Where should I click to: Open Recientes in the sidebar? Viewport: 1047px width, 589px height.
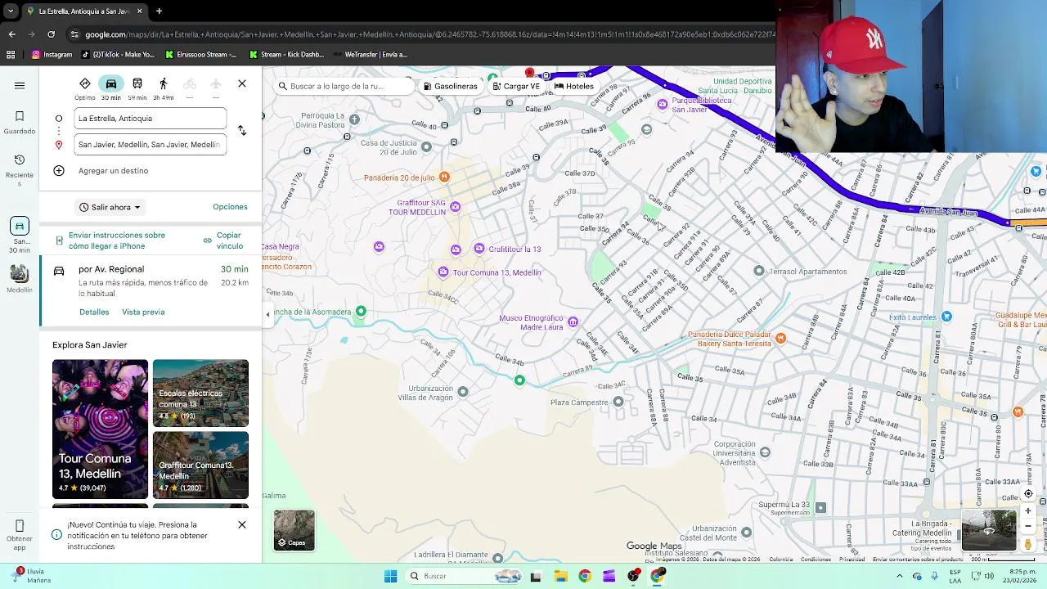click(x=20, y=170)
